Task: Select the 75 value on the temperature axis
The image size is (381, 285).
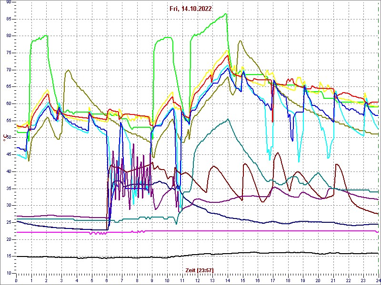Action: coord(9,53)
